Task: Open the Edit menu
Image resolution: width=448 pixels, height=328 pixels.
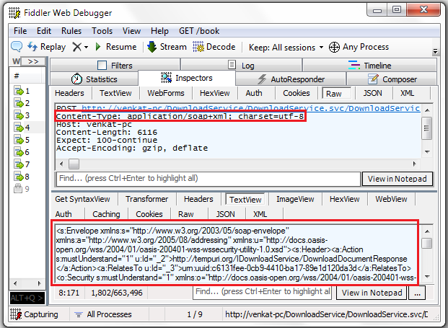Action: 44,31
